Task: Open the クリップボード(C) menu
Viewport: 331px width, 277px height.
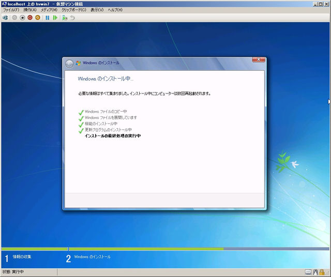Action: click(x=74, y=10)
